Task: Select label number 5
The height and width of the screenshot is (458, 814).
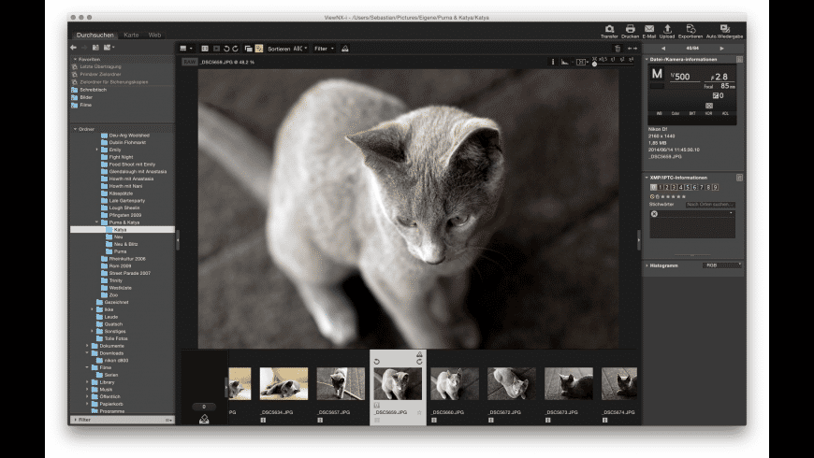Action: 688,187
